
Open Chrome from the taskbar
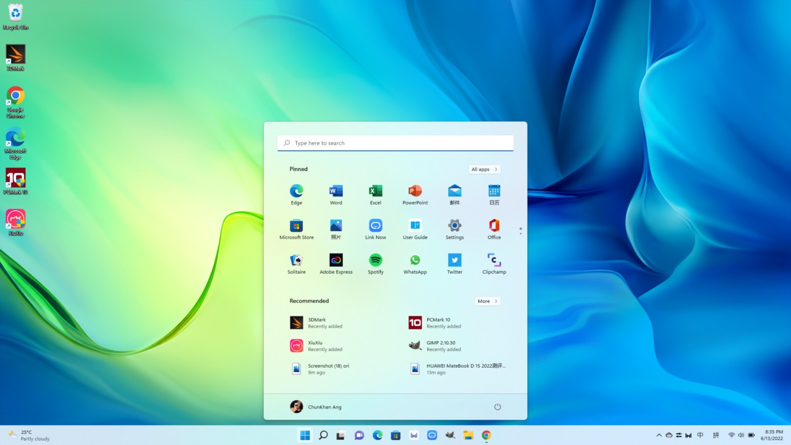[x=486, y=435]
